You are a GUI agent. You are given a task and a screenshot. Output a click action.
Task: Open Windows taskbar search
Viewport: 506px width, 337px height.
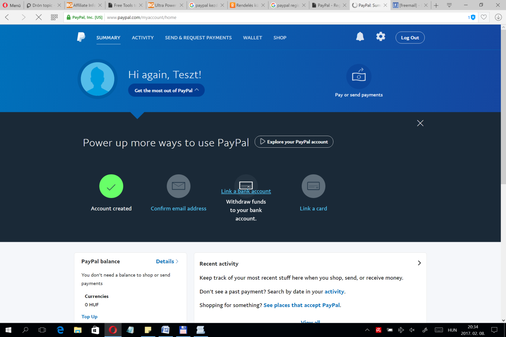(25, 330)
